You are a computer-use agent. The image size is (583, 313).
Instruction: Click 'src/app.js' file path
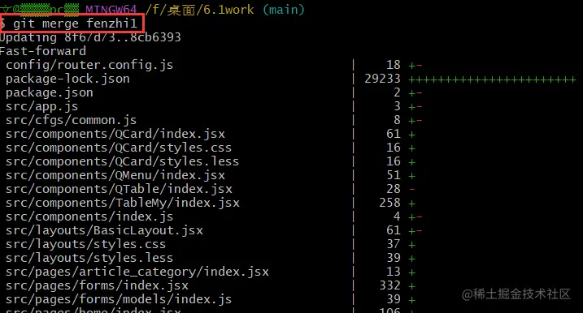point(42,106)
